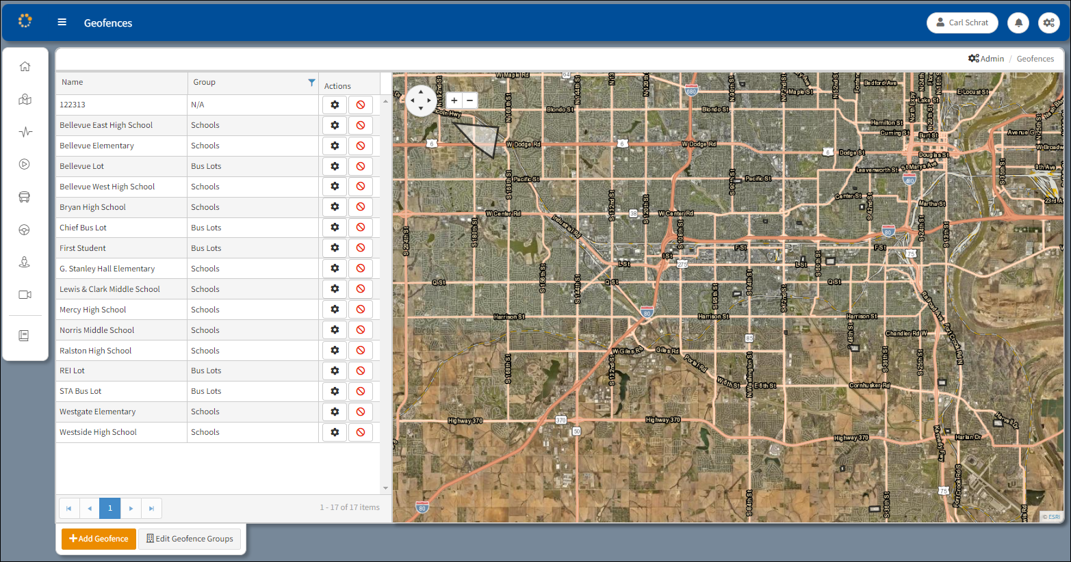This screenshot has width=1071, height=562.
Task: Click Admin breadcrumb link
Action: click(x=986, y=59)
